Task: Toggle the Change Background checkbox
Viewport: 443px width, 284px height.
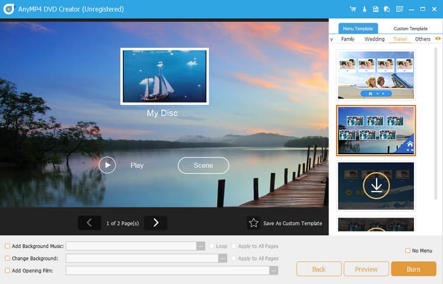Action: [8, 258]
